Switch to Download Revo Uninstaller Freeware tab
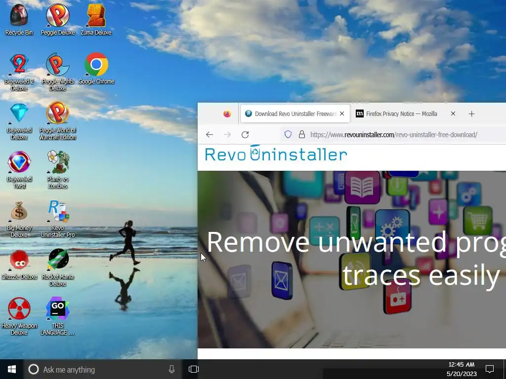Screen dimensions: 506x379 tap(295, 114)
